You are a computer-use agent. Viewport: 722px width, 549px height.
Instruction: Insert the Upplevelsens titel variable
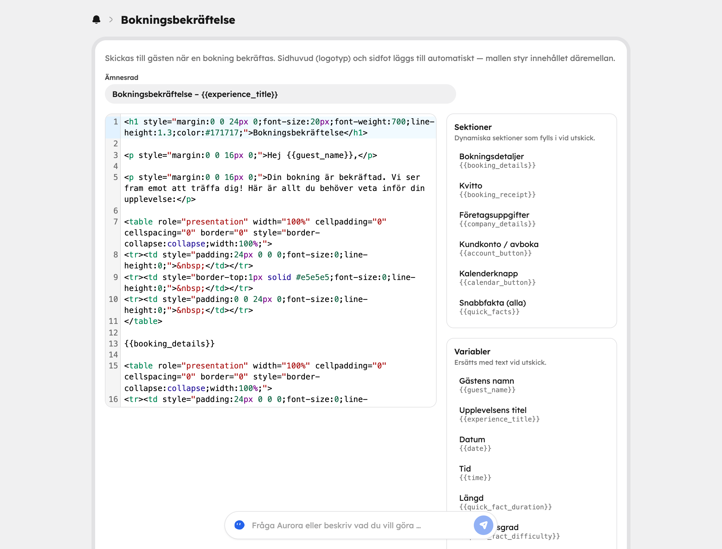pyautogui.click(x=531, y=414)
